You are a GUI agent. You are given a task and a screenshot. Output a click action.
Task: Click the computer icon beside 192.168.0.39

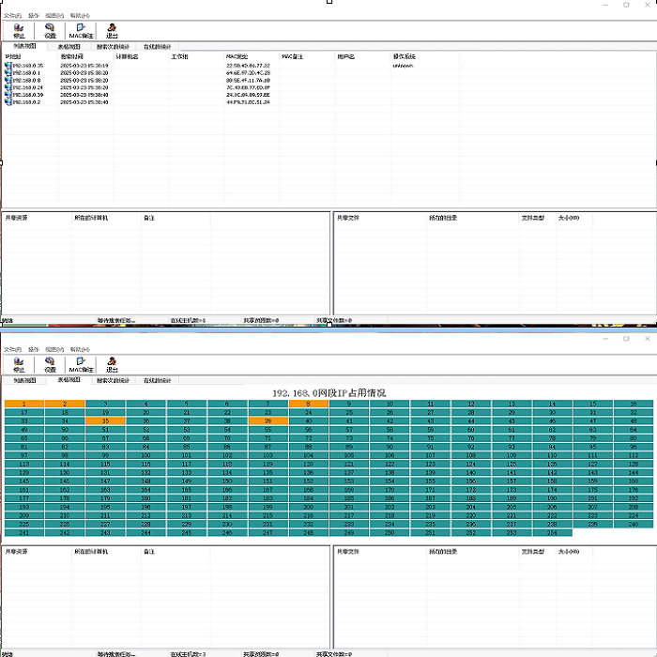point(8,95)
